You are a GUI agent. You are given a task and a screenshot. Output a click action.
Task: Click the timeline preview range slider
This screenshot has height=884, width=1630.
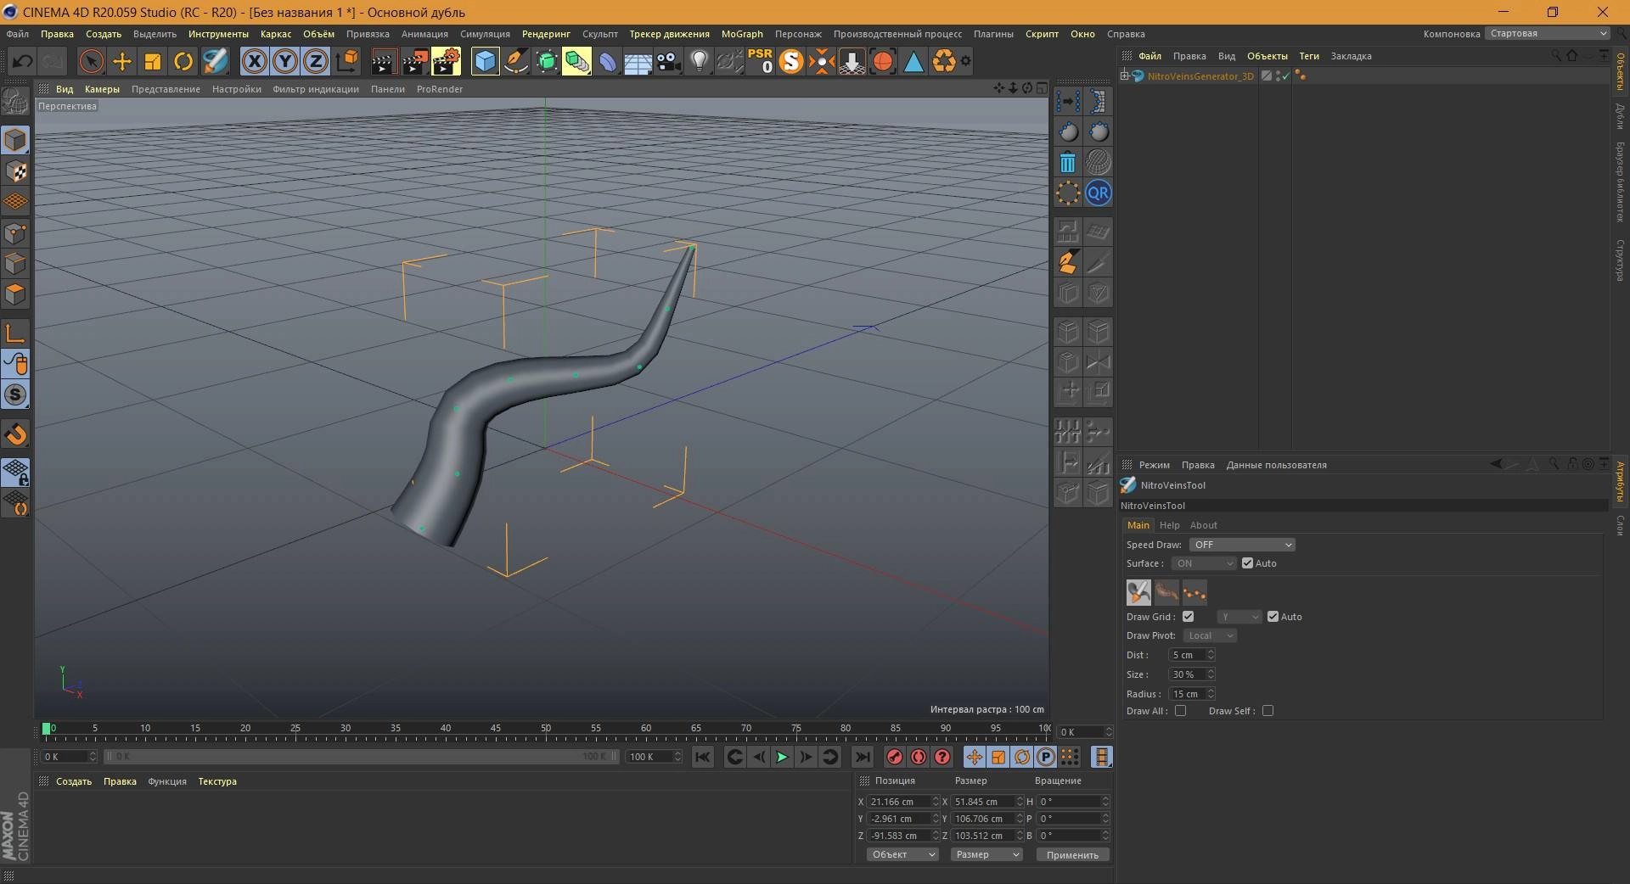pos(362,756)
